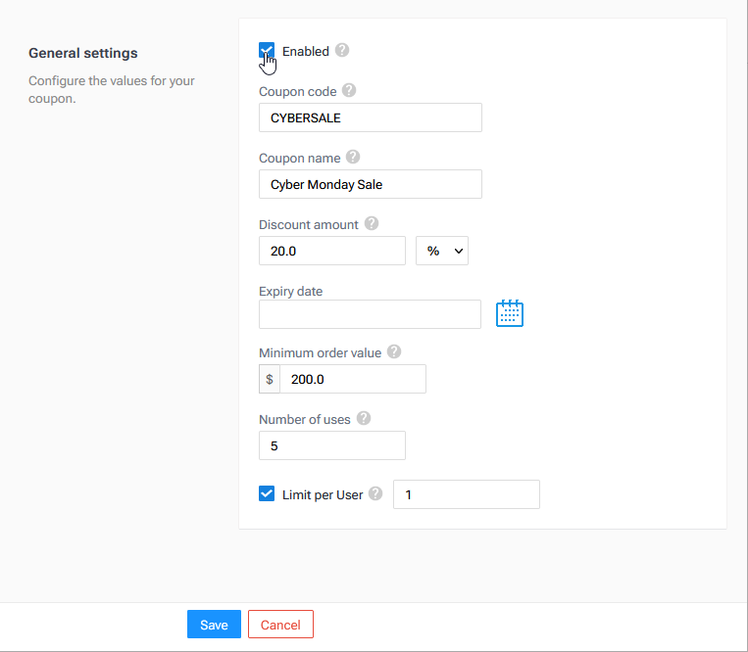Viewport: 748px width, 652px height.
Task: Click the Coupon name label
Action: click(300, 159)
